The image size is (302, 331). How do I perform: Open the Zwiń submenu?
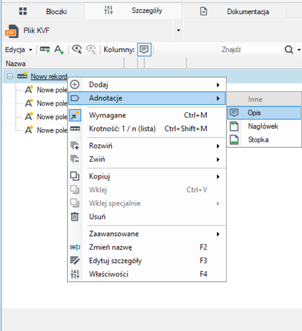click(x=147, y=159)
